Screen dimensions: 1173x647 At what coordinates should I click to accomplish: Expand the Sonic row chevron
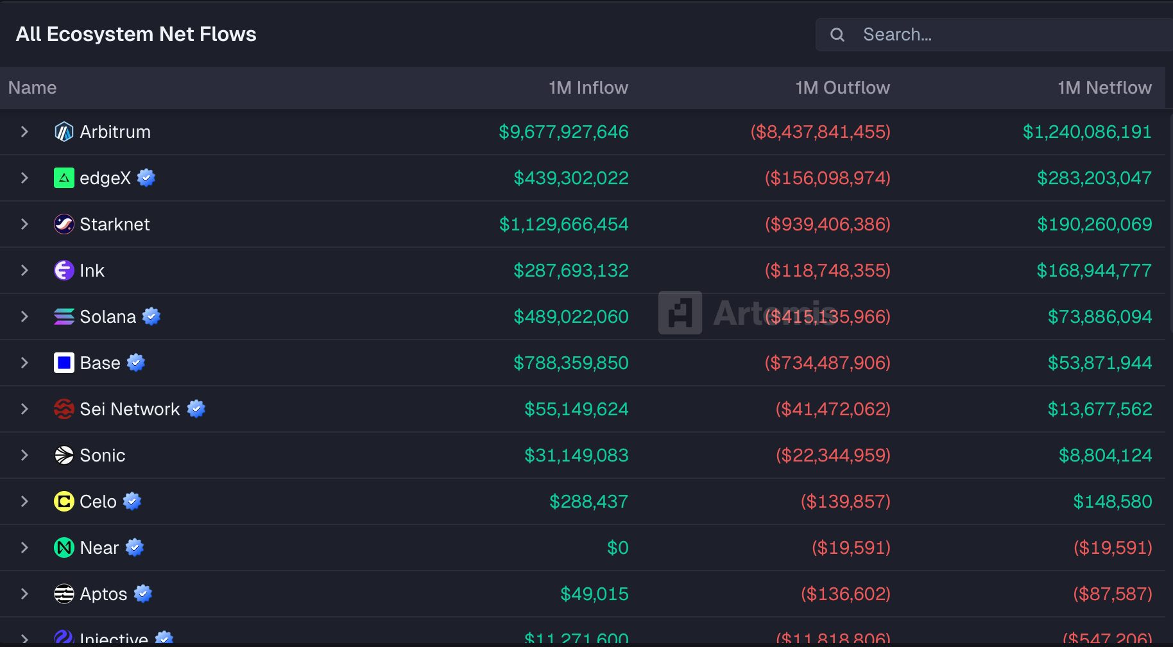click(24, 455)
